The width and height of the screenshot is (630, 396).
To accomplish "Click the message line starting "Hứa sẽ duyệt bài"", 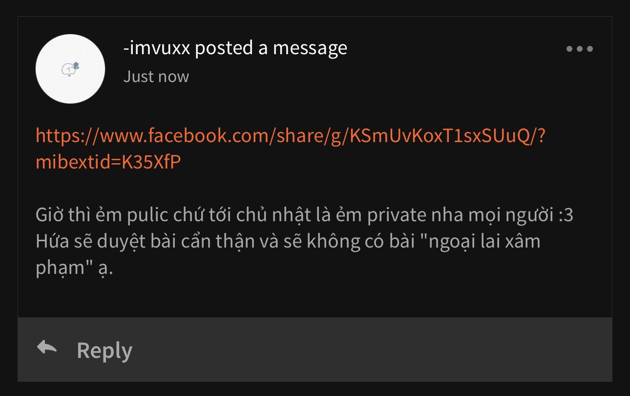I will coord(288,242).
